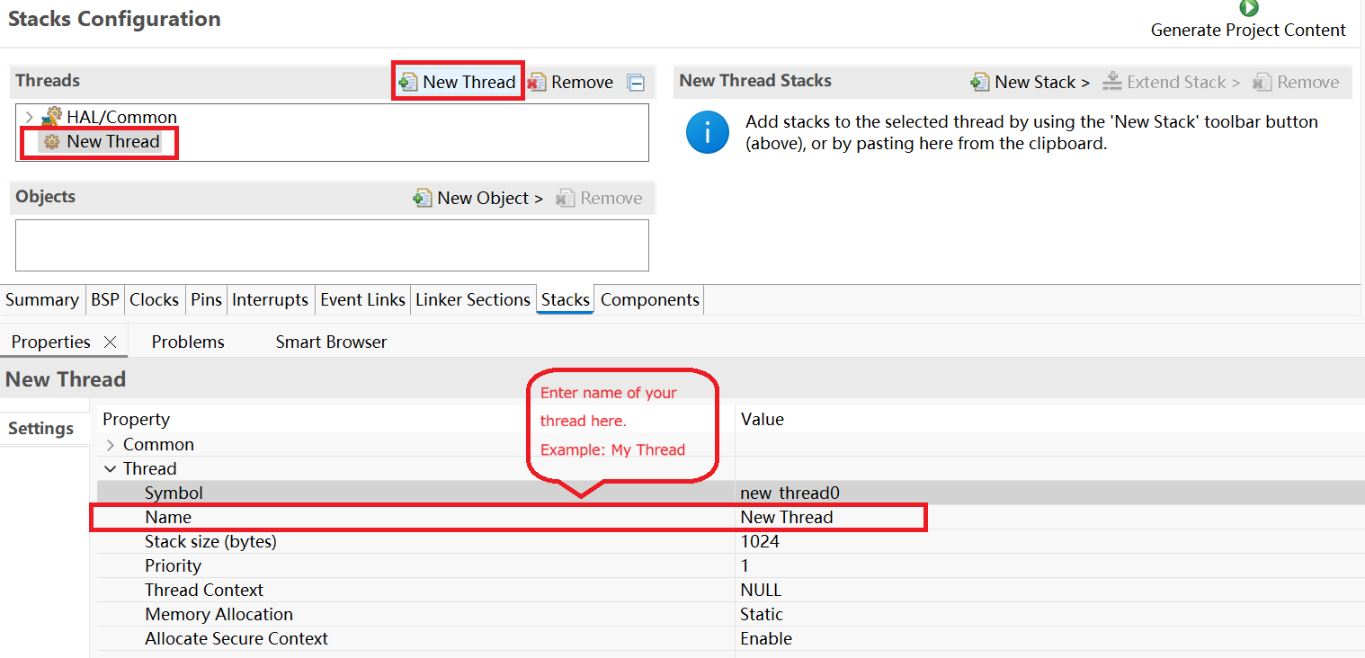This screenshot has width=1365, height=658.
Task: Click the New Stack plus icon
Action: point(979,82)
